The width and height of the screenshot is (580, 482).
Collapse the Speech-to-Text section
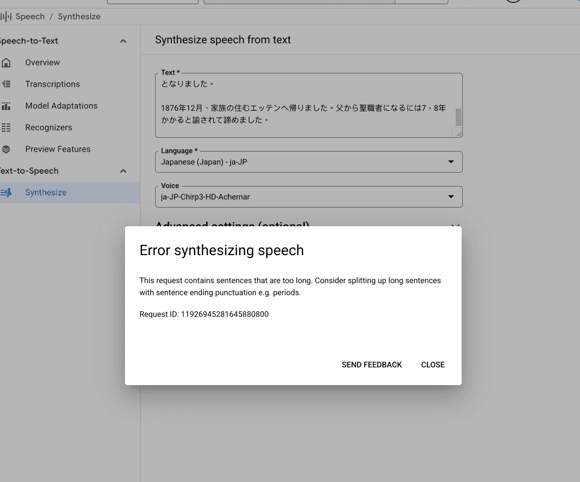123,41
